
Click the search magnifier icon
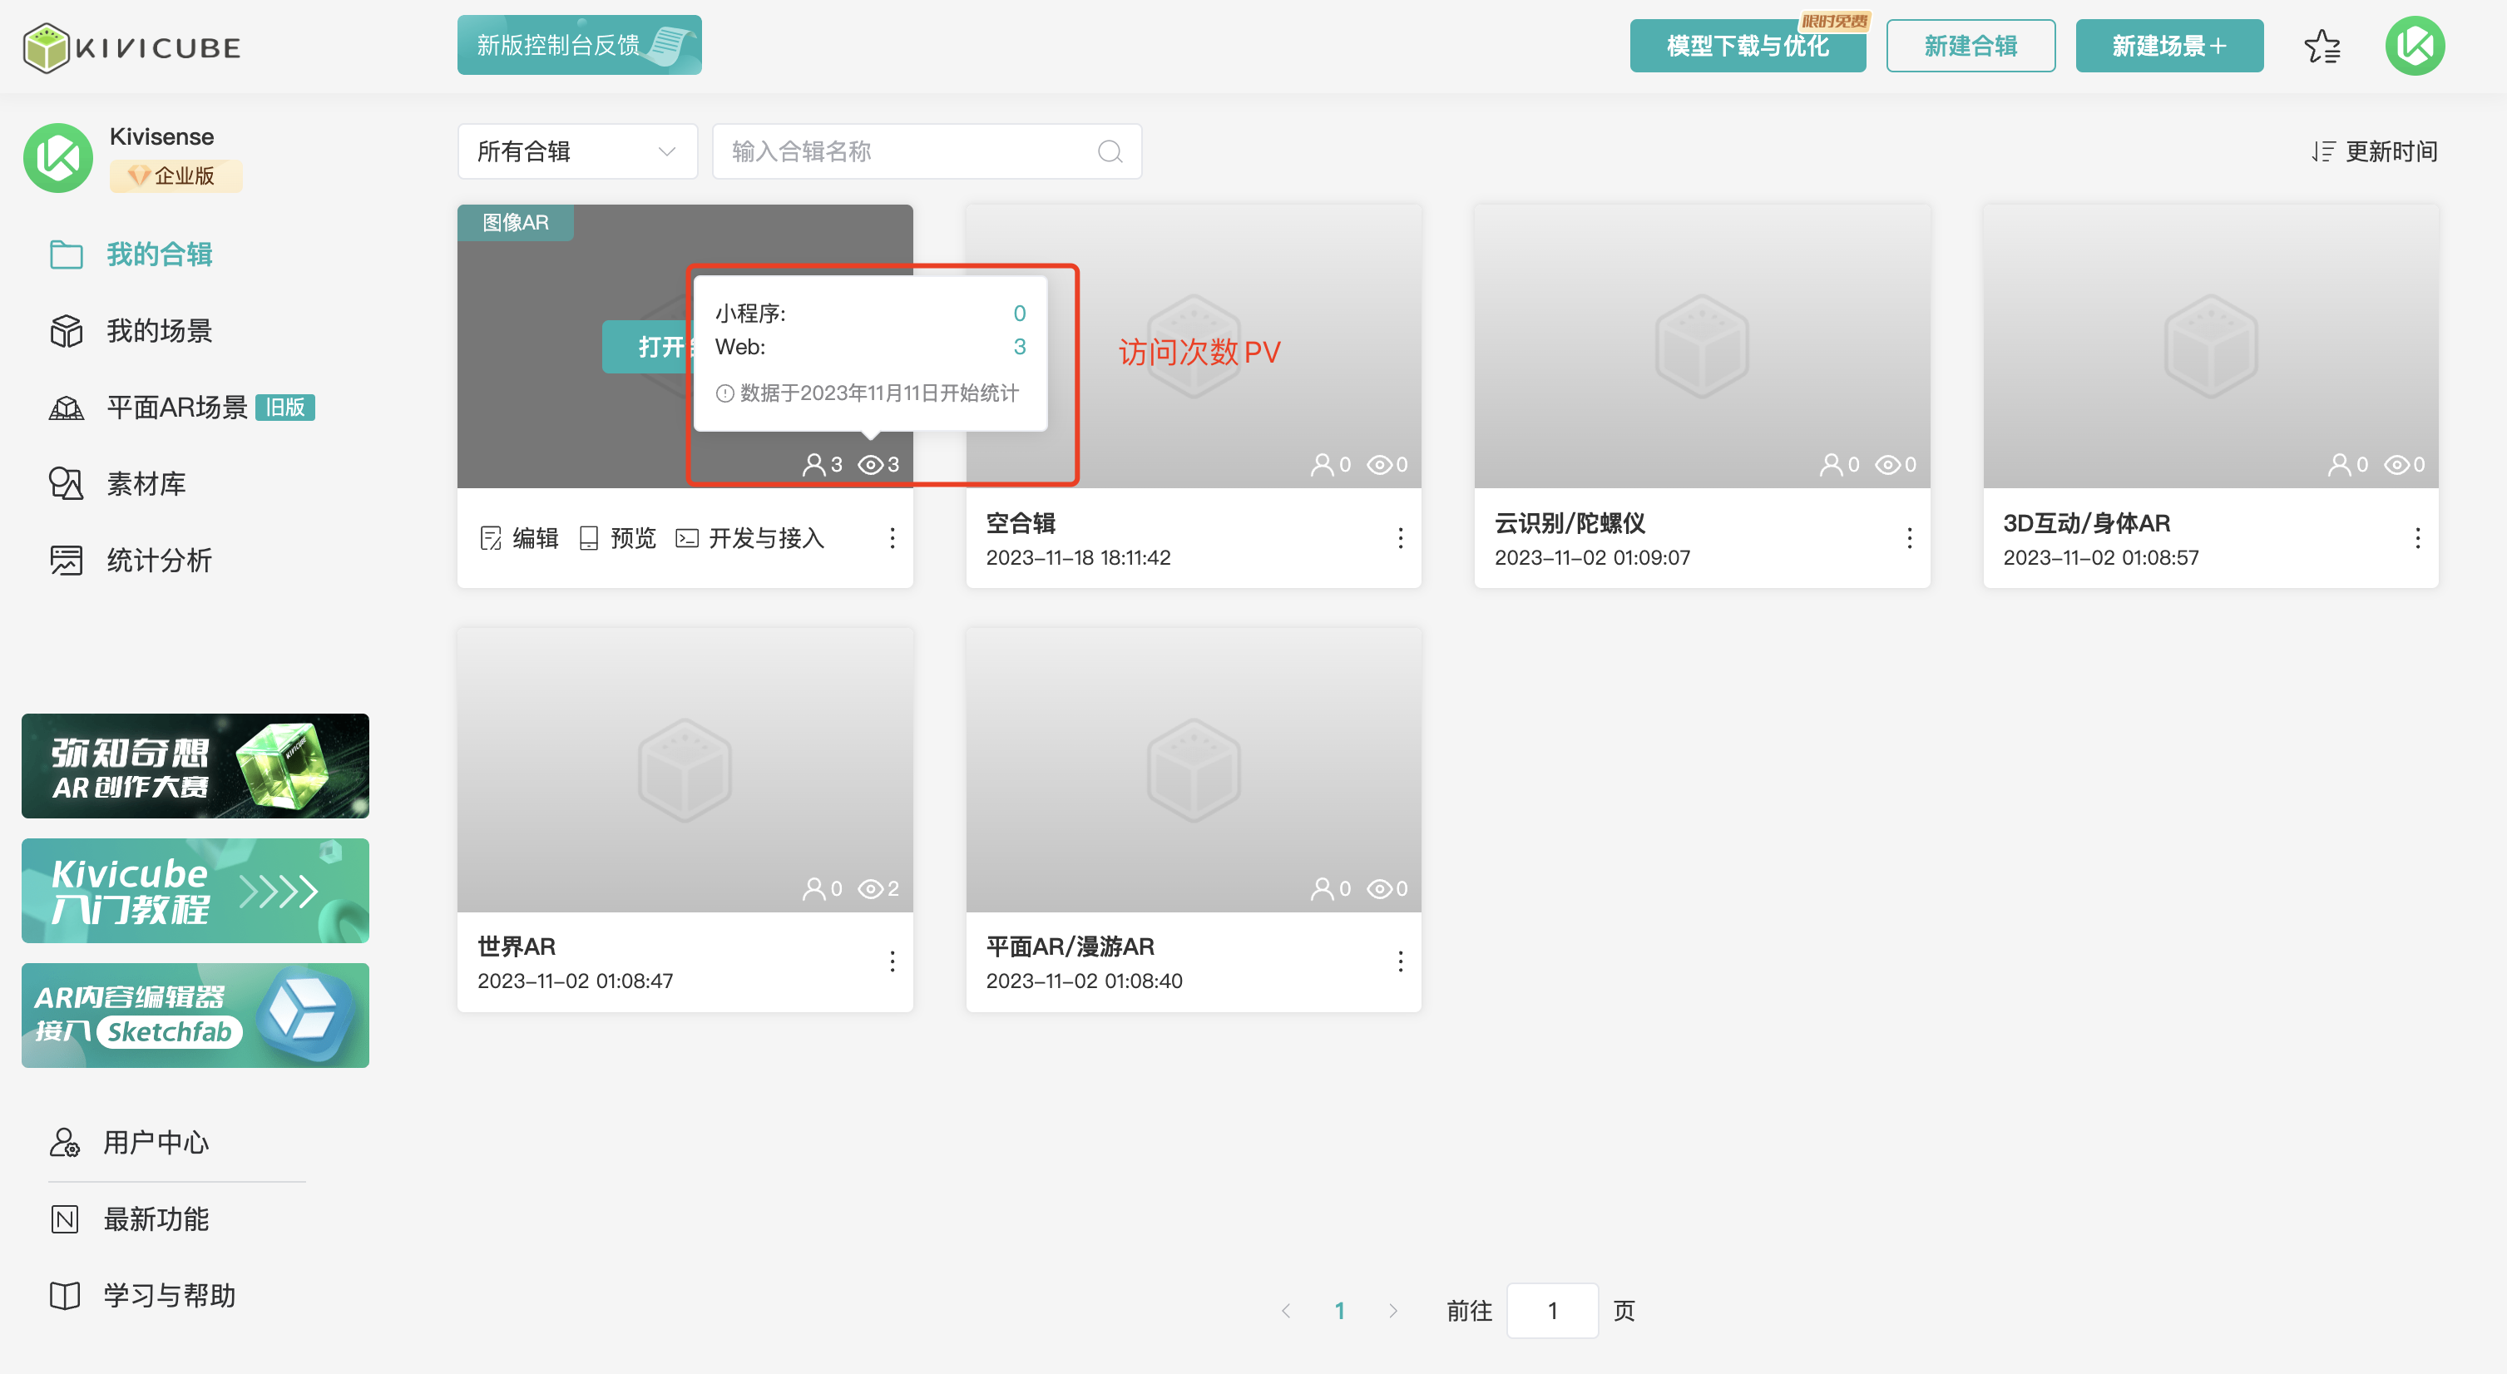[x=1110, y=152]
